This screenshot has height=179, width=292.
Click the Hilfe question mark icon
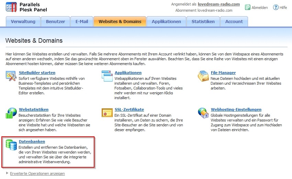click(276, 7)
